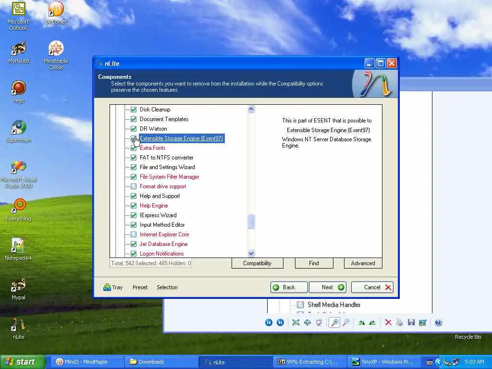Open Microsoft Visual Studio 2008 shortcut

(x=18, y=174)
